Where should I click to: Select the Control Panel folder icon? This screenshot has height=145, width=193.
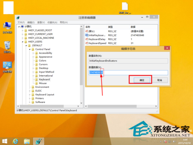33,49
